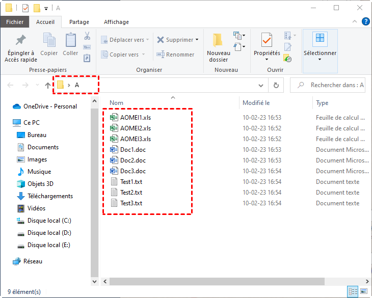The image size is (372, 298).
Task: Switch to the Partage tab
Action: point(79,22)
